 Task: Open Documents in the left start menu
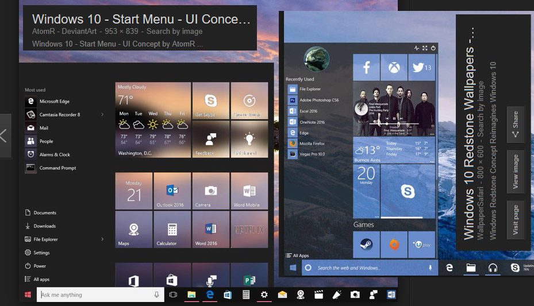point(41,212)
